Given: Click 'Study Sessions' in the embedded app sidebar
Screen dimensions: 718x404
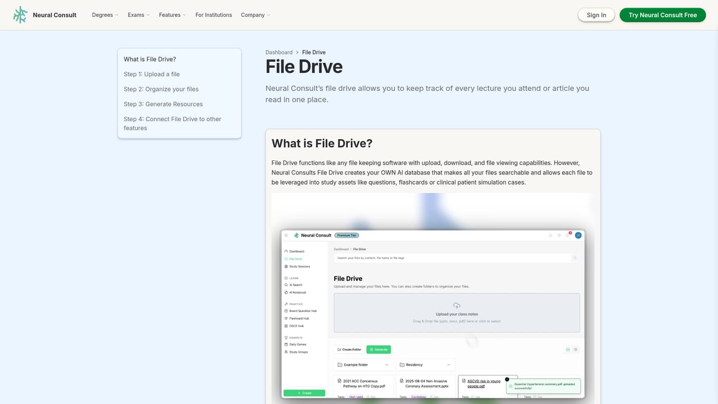Looking at the screenshot, I should [x=300, y=267].
